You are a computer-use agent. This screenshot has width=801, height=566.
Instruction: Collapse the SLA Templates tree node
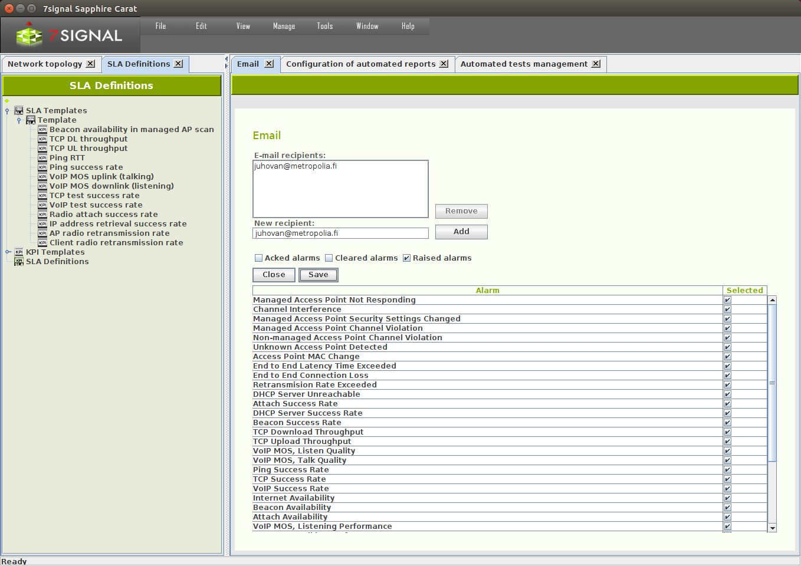click(x=7, y=111)
